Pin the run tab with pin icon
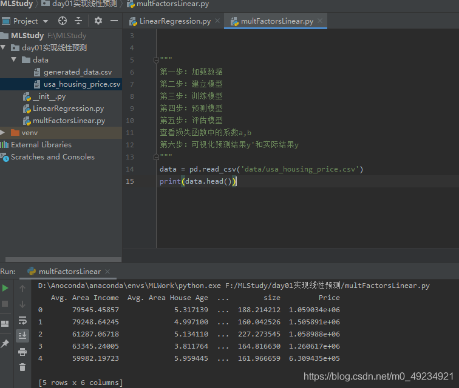This screenshot has height=388, width=459. 5,344
